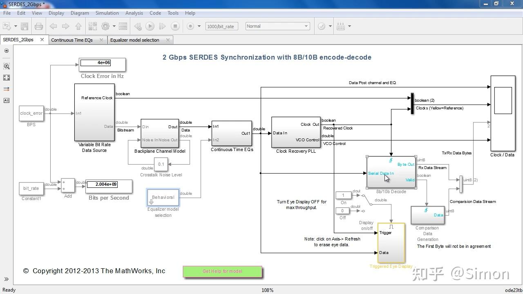
Task: Select the On constant block for eye display
Action: [x=343, y=195]
